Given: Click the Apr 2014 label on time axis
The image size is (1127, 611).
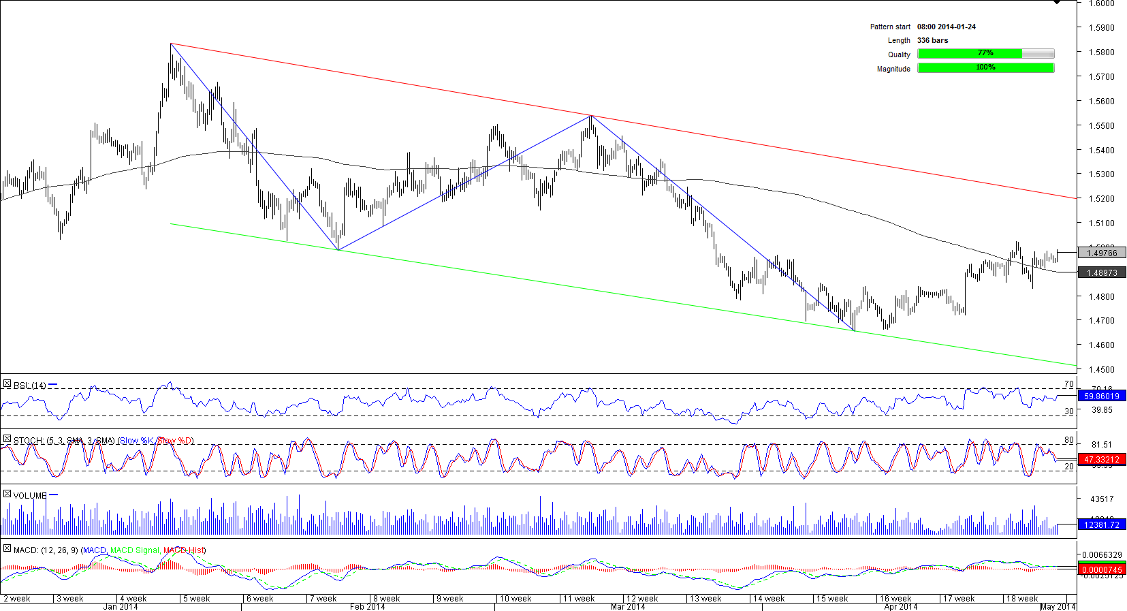Looking at the screenshot, I should point(900,606).
